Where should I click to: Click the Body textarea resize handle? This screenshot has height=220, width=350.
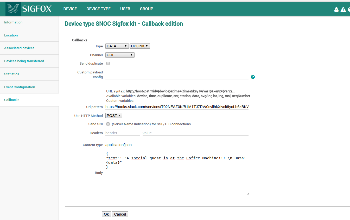(248, 193)
